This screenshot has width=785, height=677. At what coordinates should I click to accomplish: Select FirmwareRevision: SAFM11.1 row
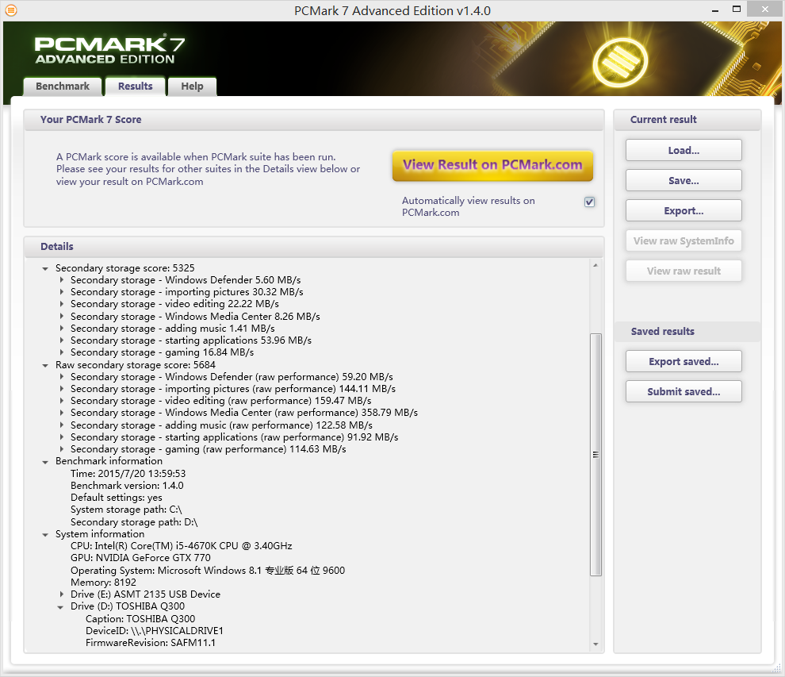151,643
